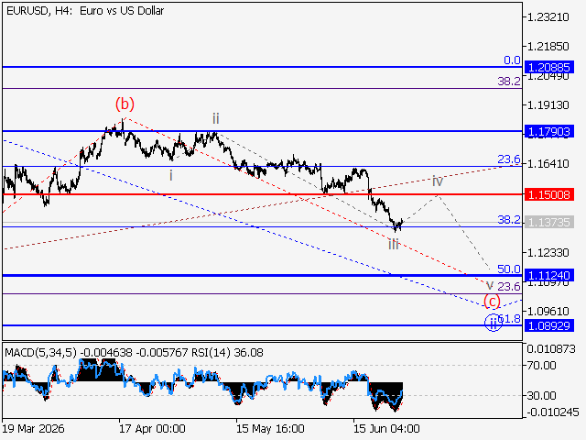Screen dimensions: 586x440
Task: Click the purple "38.2" Fibonacci label
Action: click(509, 82)
